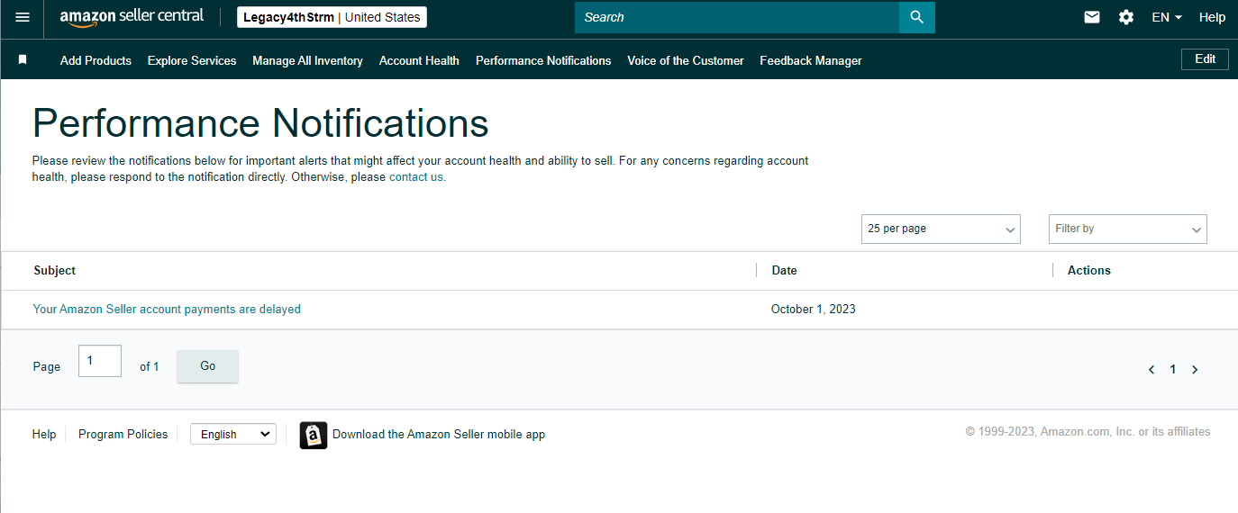Open Manage All Inventory
The height and width of the screenshot is (513, 1238).
click(x=308, y=60)
